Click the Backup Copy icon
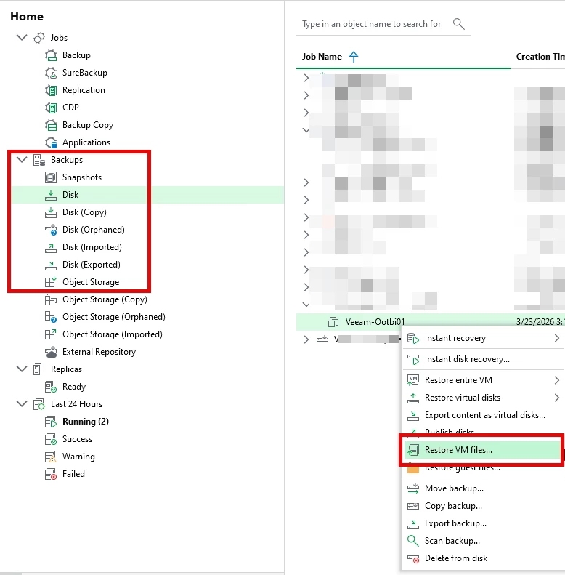The height and width of the screenshot is (575, 565). [x=51, y=125]
